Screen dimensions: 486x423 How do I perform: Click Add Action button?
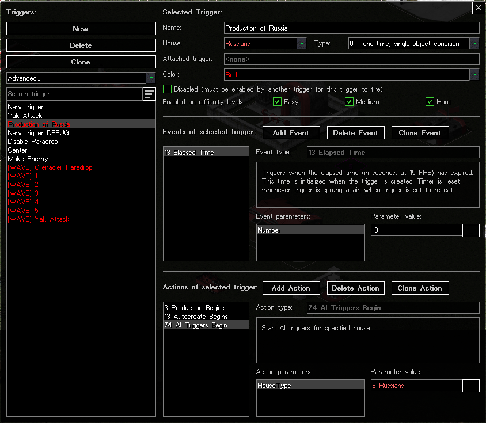(291, 288)
